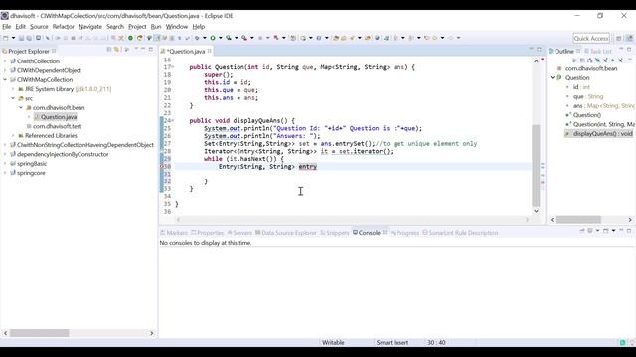Click the Open Console icon
The image size is (636, 357).
pos(605,231)
